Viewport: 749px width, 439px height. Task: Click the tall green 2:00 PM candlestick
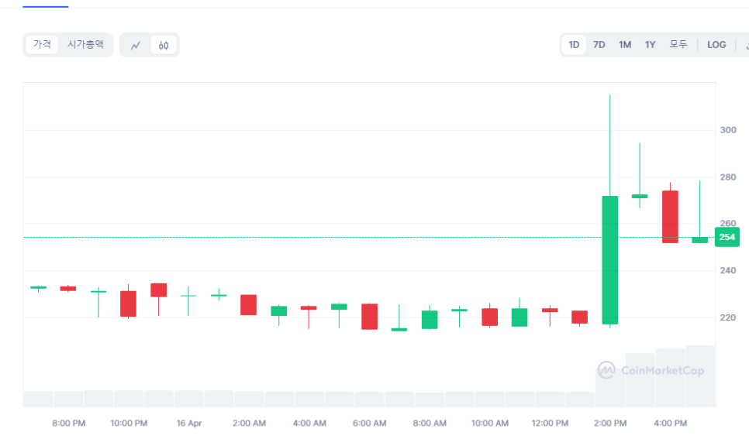coord(610,260)
